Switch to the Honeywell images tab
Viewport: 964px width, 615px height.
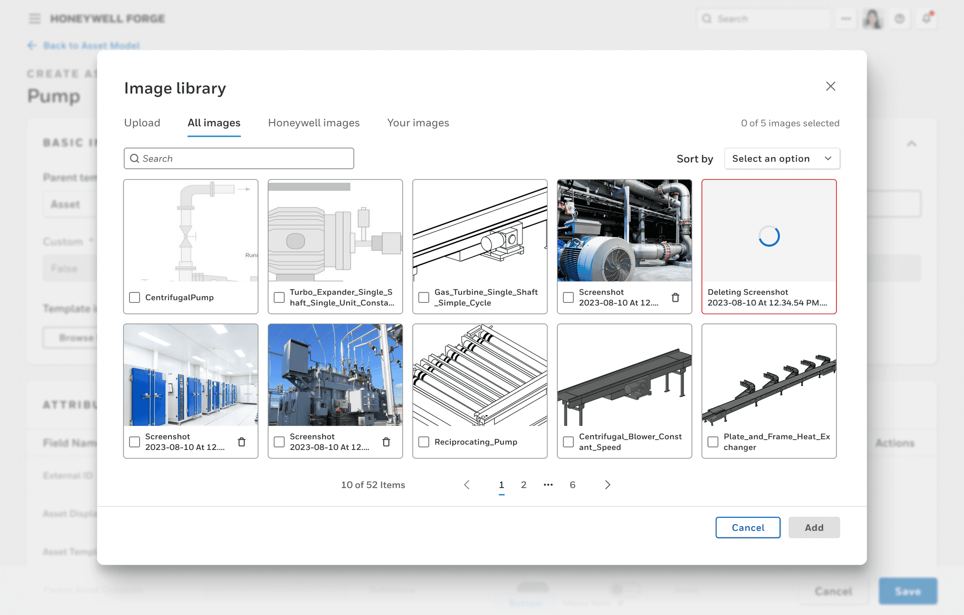click(x=314, y=122)
